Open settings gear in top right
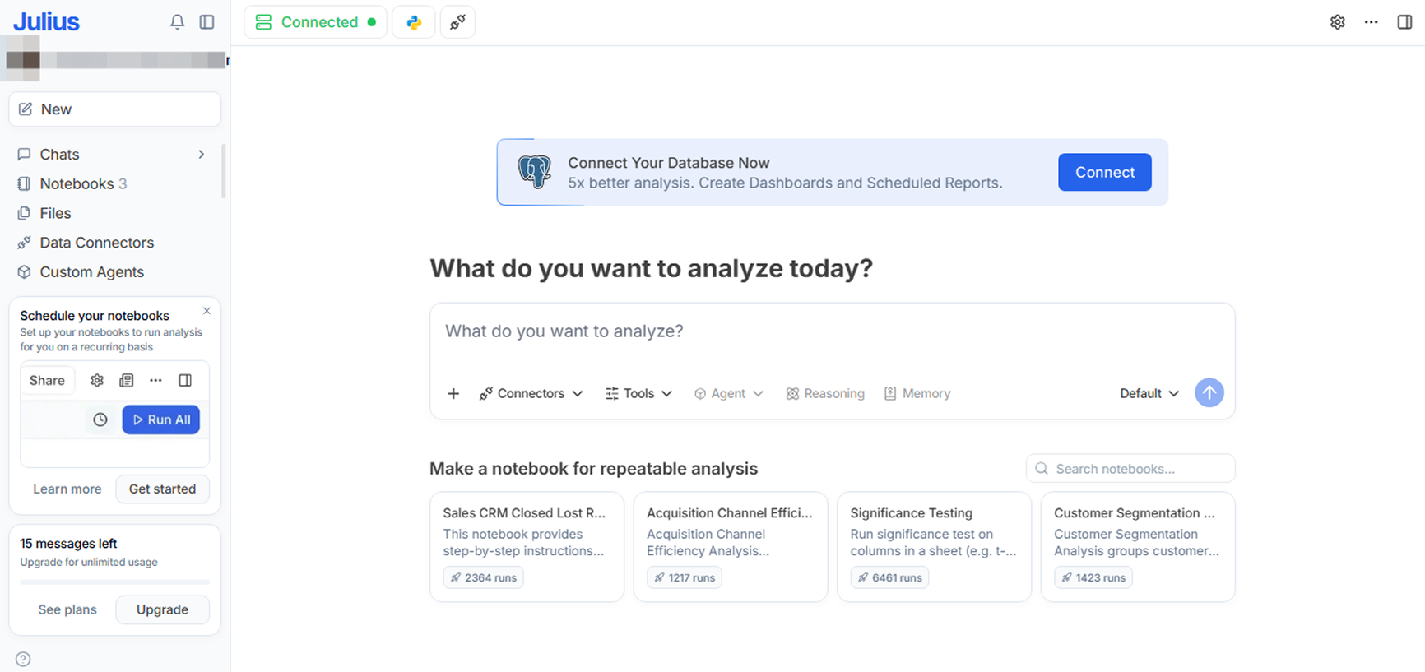This screenshot has width=1425, height=672. point(1338,22)
